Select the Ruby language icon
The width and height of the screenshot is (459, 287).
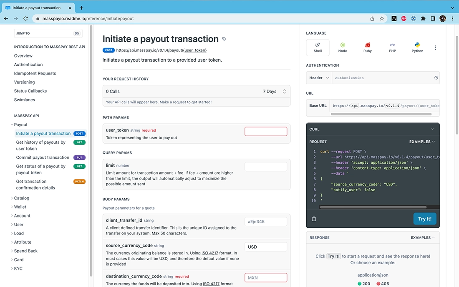pyautogui.click(x=367, y=47)
